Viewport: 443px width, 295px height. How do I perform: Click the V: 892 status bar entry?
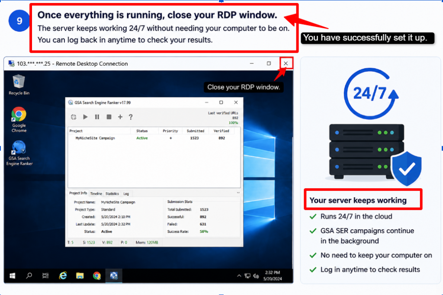pos(107,242)
